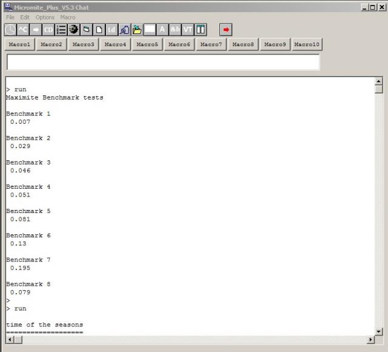388x352 pixels.
Task: Click the Ld load toolbar icon
Action: tap(112, 30)
